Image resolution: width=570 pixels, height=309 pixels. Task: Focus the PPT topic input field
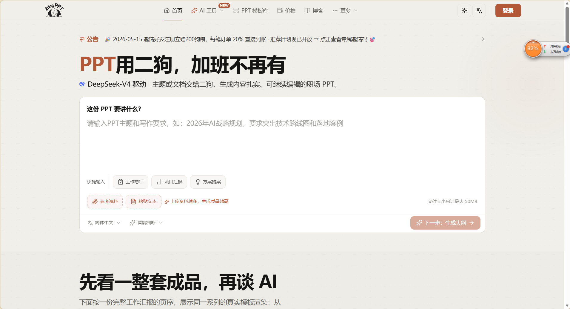(x=282, y=143)
